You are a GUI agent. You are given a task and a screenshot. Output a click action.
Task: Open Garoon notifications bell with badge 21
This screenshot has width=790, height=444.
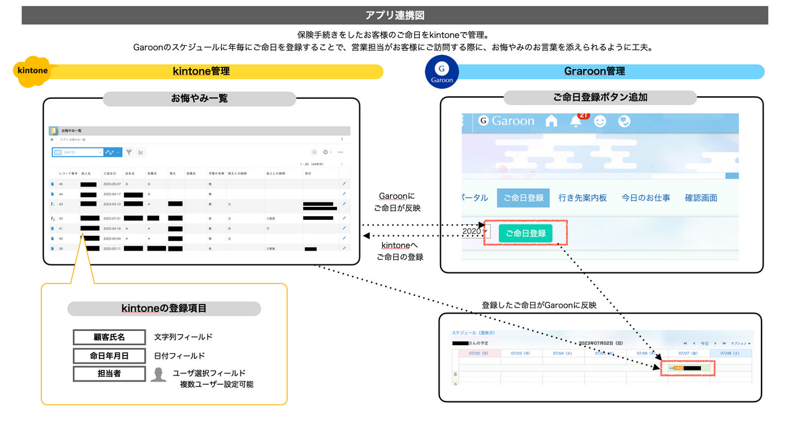(577, 119)
